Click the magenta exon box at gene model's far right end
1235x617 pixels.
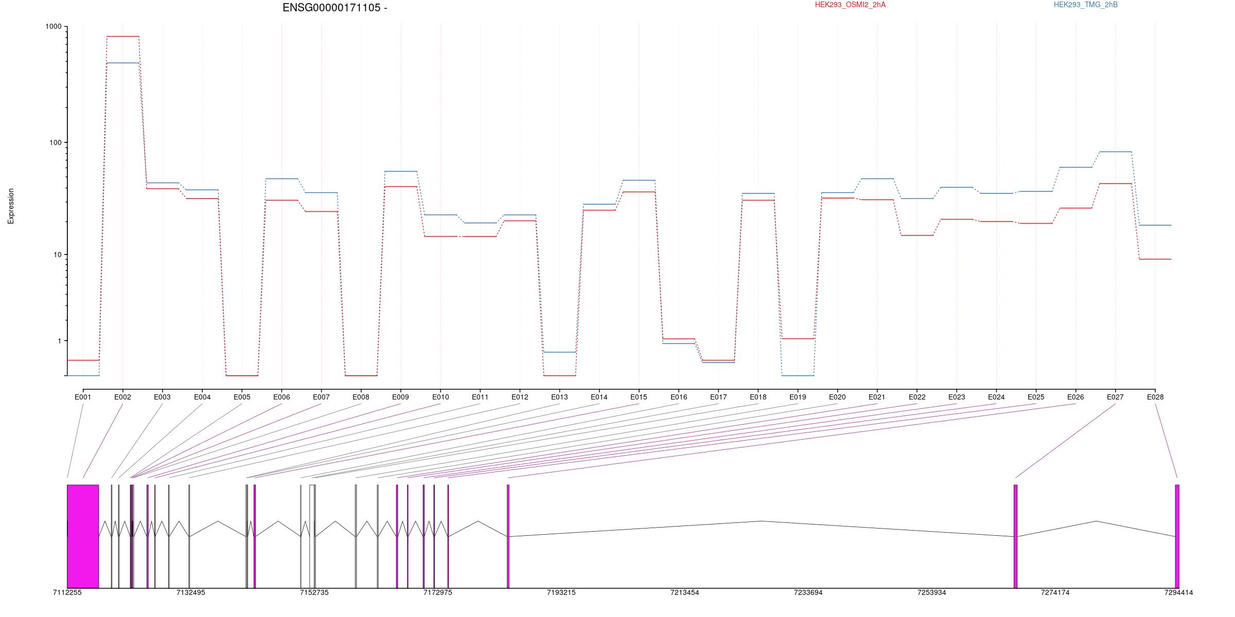coord(1177,536)
